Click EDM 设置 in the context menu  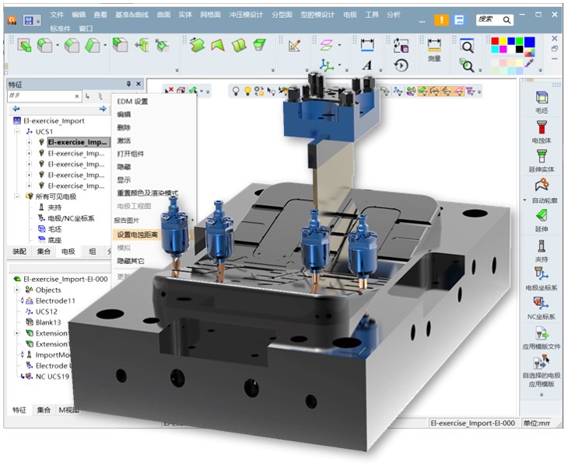pos(132,102)
